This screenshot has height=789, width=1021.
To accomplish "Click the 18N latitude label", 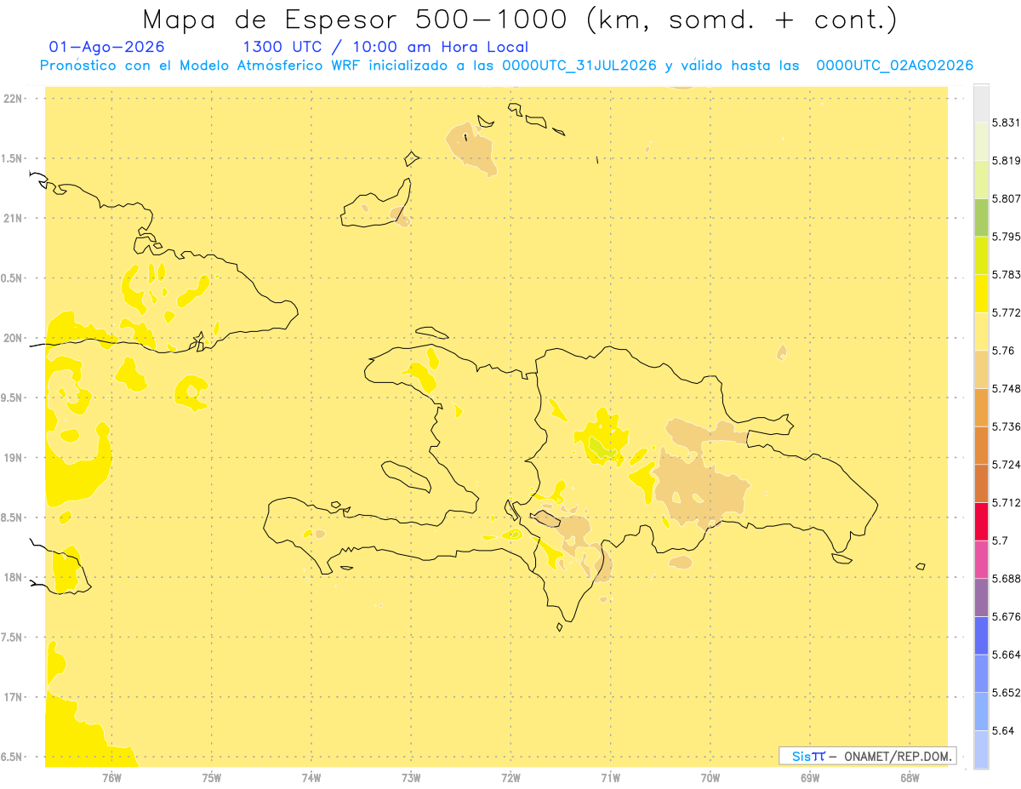I will tap(13, 578).
